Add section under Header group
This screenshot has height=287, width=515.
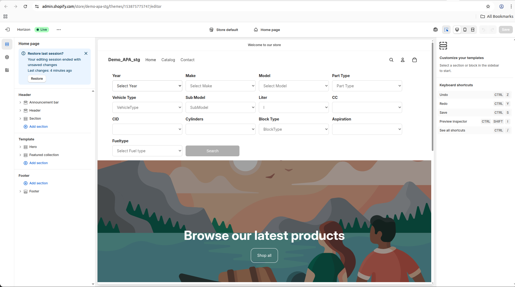(x=36, y=127)
